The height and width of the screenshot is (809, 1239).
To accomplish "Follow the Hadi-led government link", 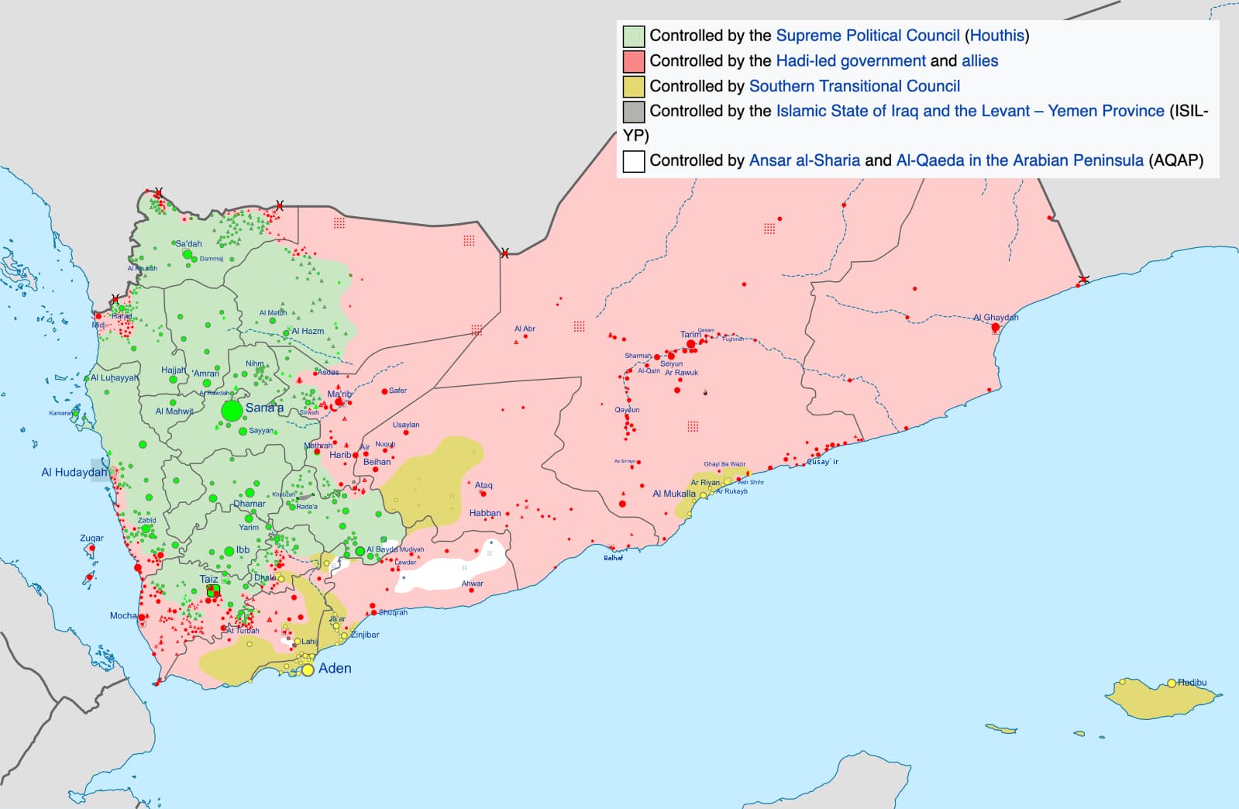I will [851, 61].
